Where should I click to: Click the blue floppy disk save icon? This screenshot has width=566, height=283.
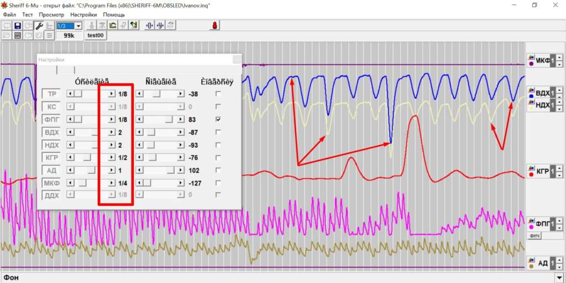point(18,26)
